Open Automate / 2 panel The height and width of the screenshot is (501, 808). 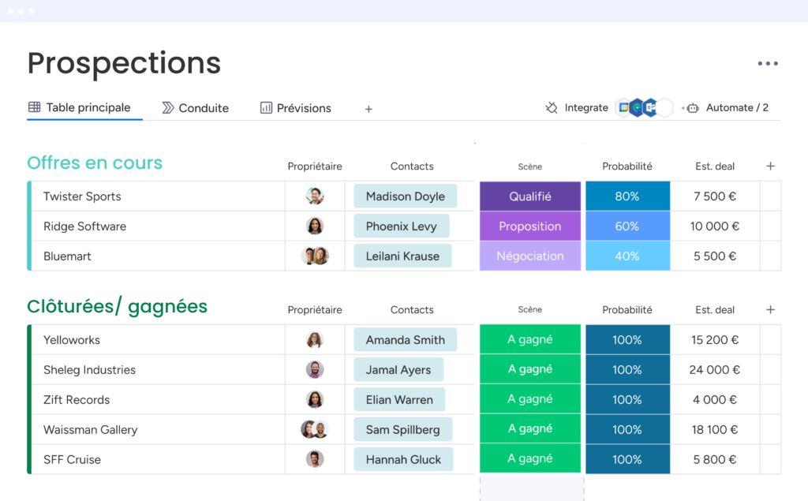[737, 108]
